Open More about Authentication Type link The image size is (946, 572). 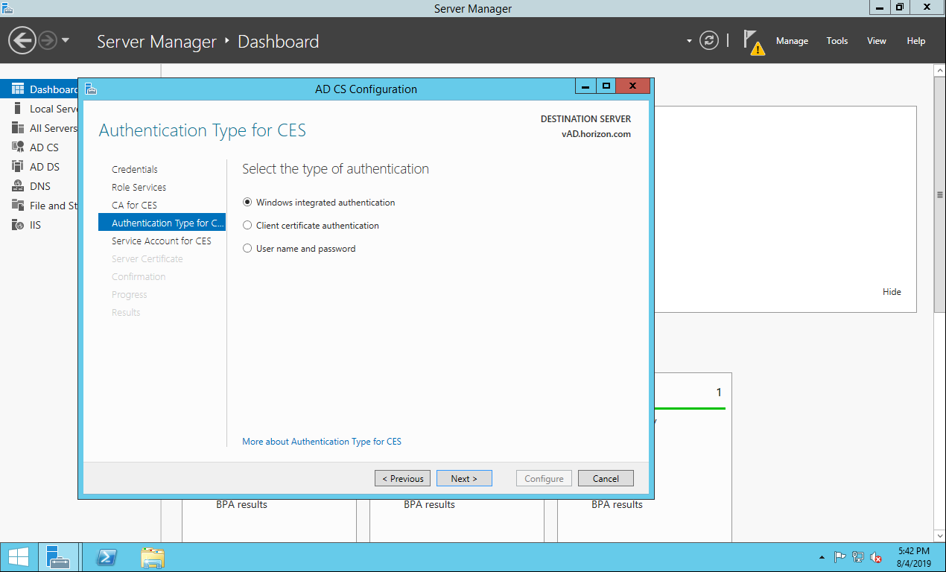321,442
